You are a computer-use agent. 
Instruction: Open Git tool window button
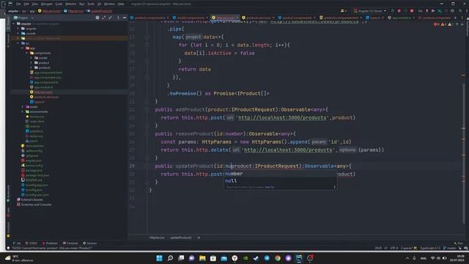coord(18,243)
